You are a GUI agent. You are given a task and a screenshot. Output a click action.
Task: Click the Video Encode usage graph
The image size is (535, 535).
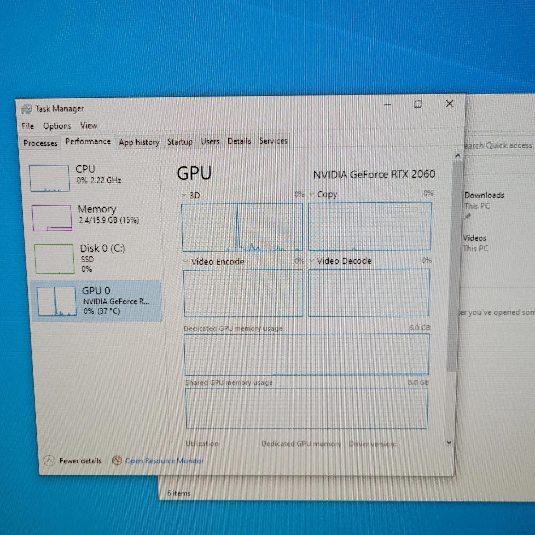[x=243, y=293]
